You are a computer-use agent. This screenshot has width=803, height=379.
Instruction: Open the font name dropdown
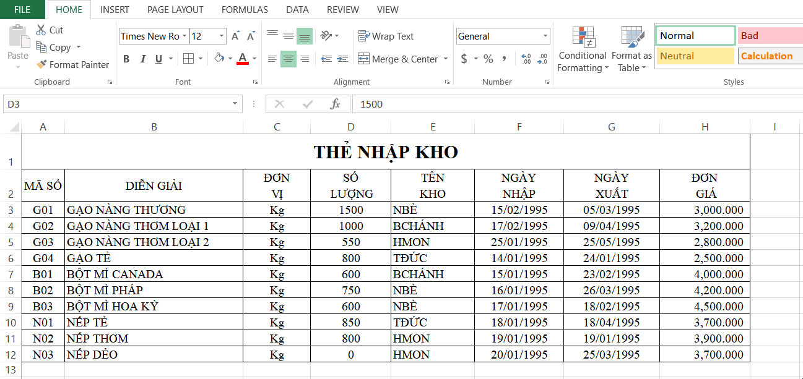[184, 36]
